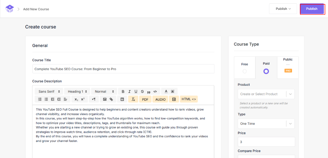Insert a code block
This screenshot has width=328, height=158.
point(155,92)
